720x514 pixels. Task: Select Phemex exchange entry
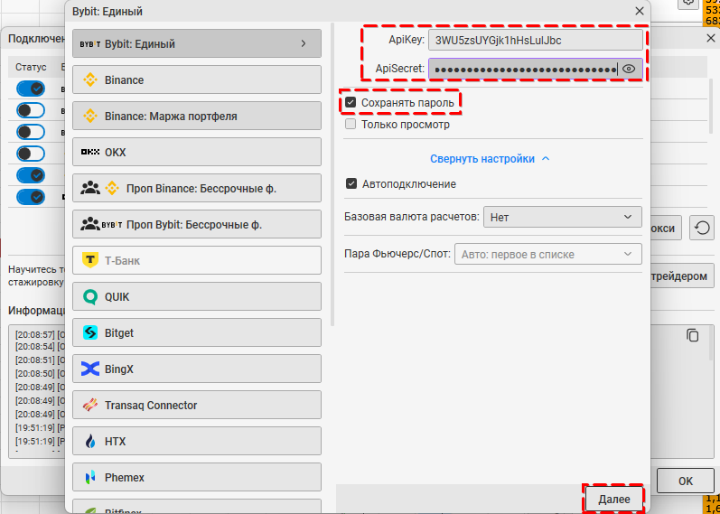197,477
